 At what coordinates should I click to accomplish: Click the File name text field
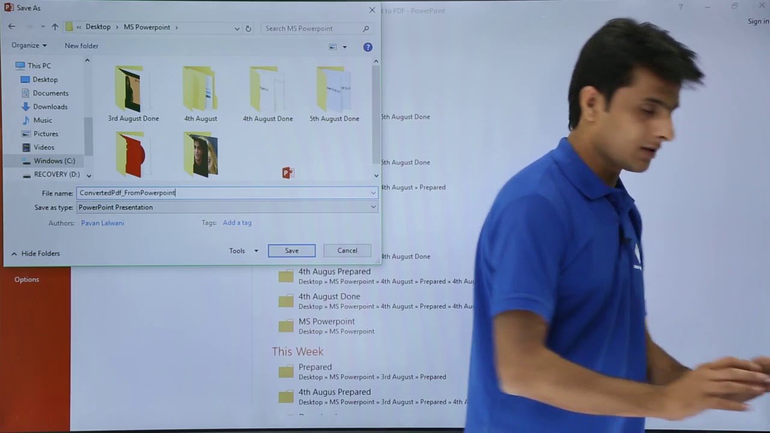(222, 193)
